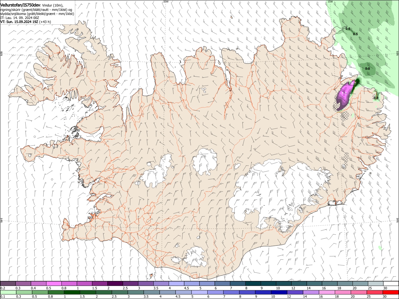Pick the dark teal 8–9 snow legend swatch
Viewport: 399px width, 299px height.
253,284
